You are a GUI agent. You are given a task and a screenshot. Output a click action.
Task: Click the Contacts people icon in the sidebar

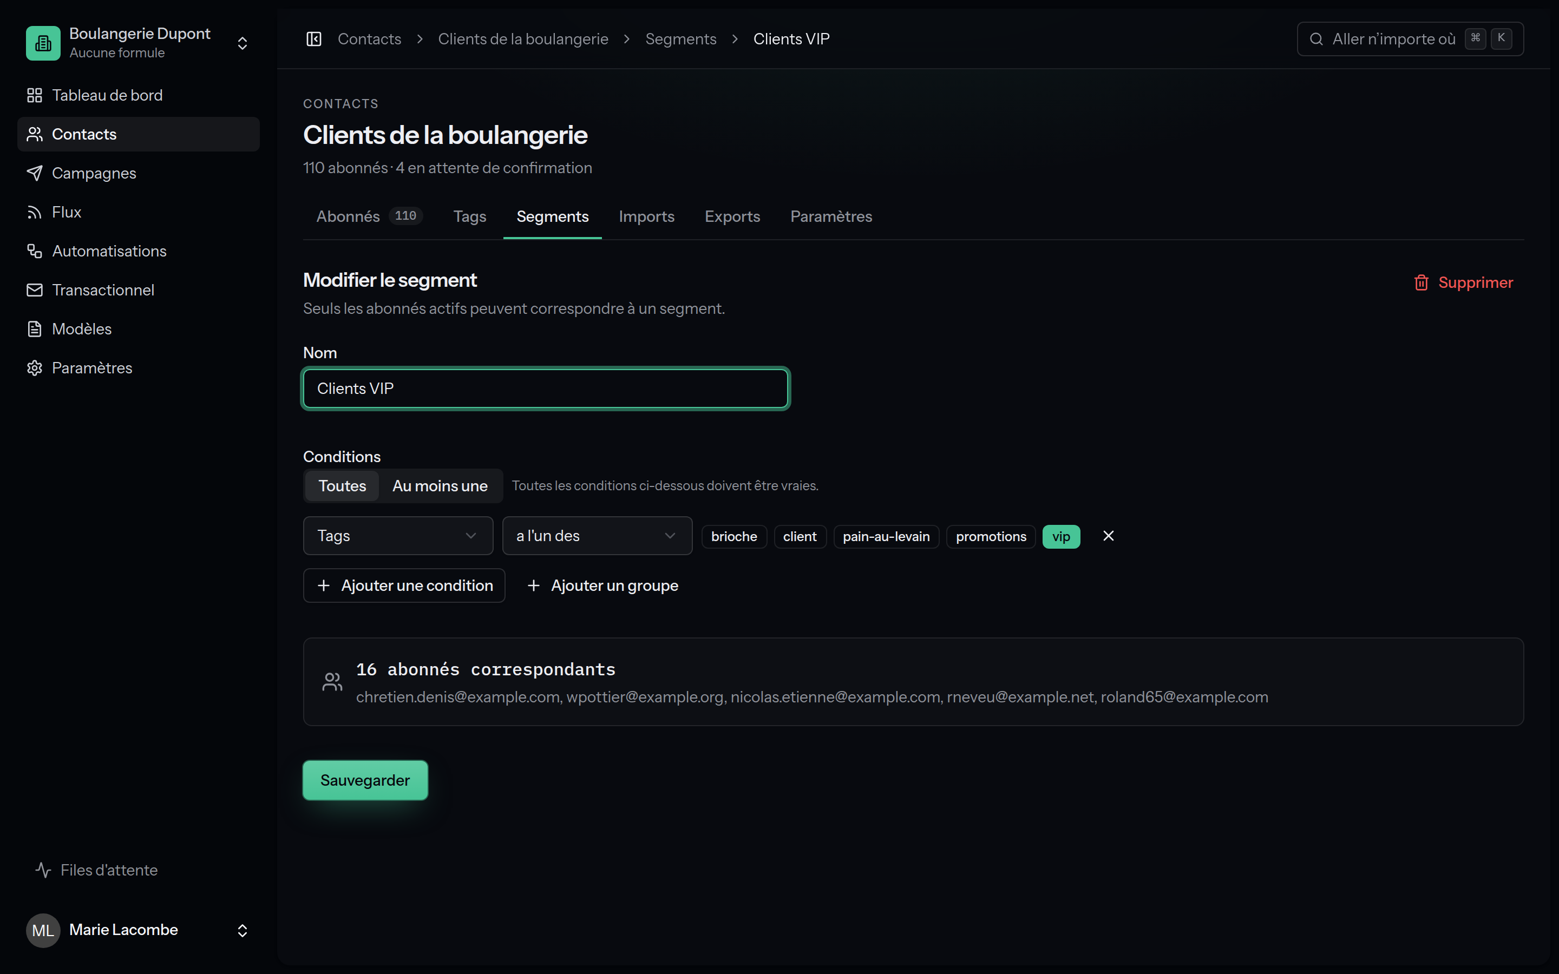pos(35,134)
